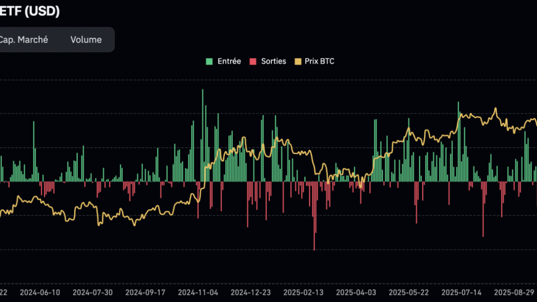The width and height of the screenshot is (537, 302).
Task: Select the Cap. Marché tab
Action: [24, 40]
